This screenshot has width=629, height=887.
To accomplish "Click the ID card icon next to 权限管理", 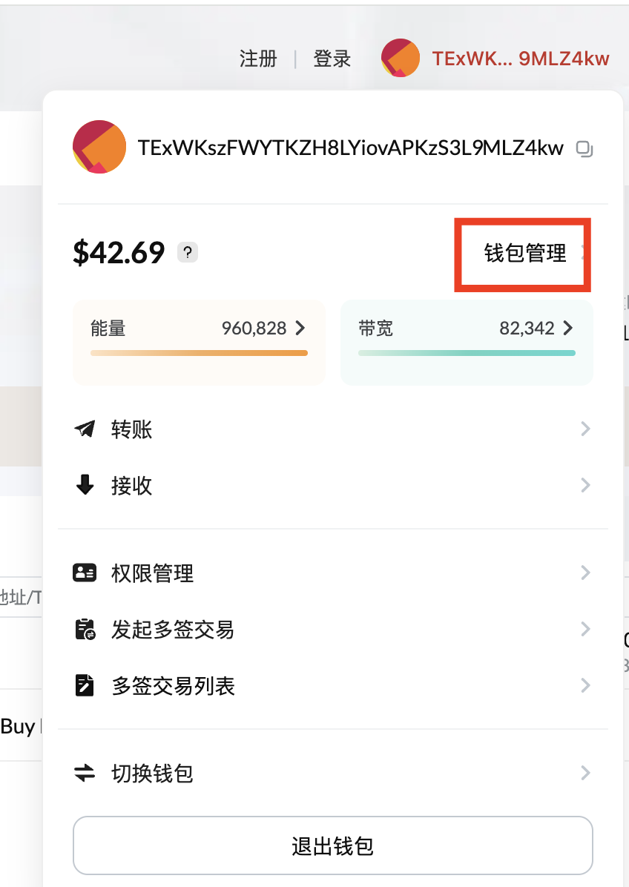I will pyautogui.click(x=85, y=572).
